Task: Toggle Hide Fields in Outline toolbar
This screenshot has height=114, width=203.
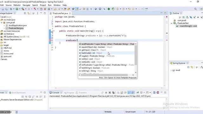Action: click(x=191, y=17)
